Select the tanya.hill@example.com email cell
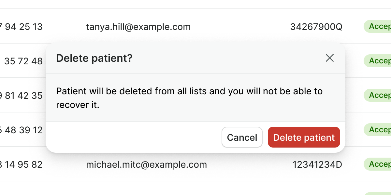Image resolution: width=391 pixels, height=195 pixels. (x=138, y=27)
